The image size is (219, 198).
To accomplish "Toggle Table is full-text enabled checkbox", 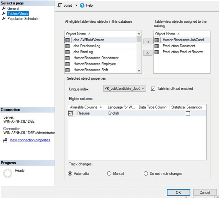I will 153,89.
